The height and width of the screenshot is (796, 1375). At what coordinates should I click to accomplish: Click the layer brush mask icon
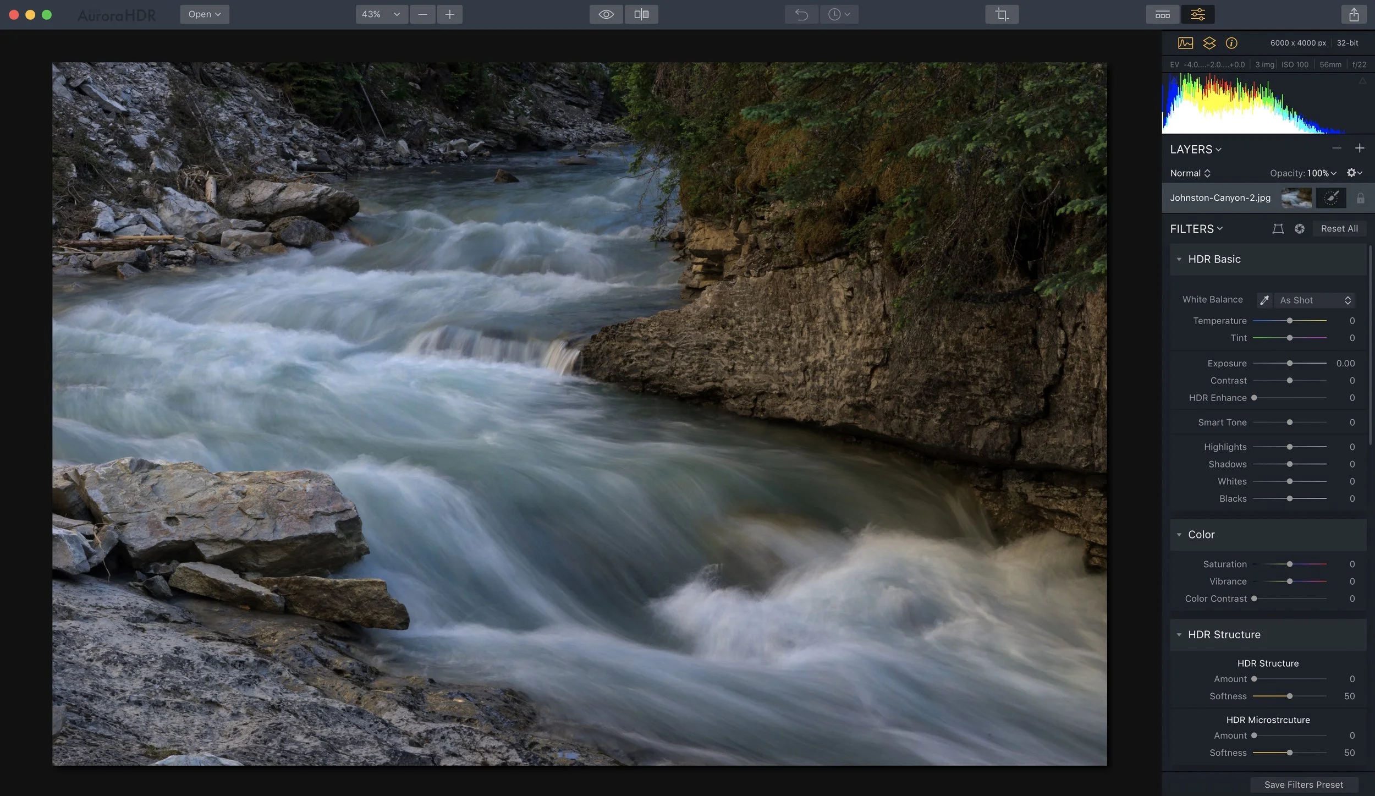point(1330,198)
